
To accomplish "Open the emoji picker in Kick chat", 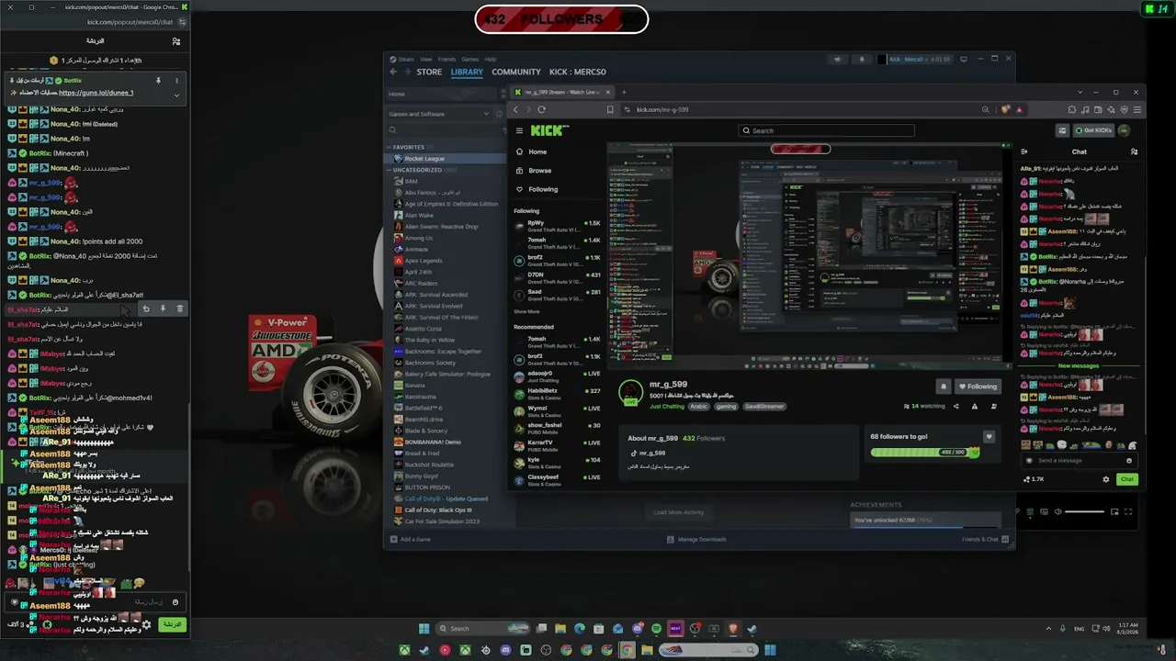I will pos(1129,460).
